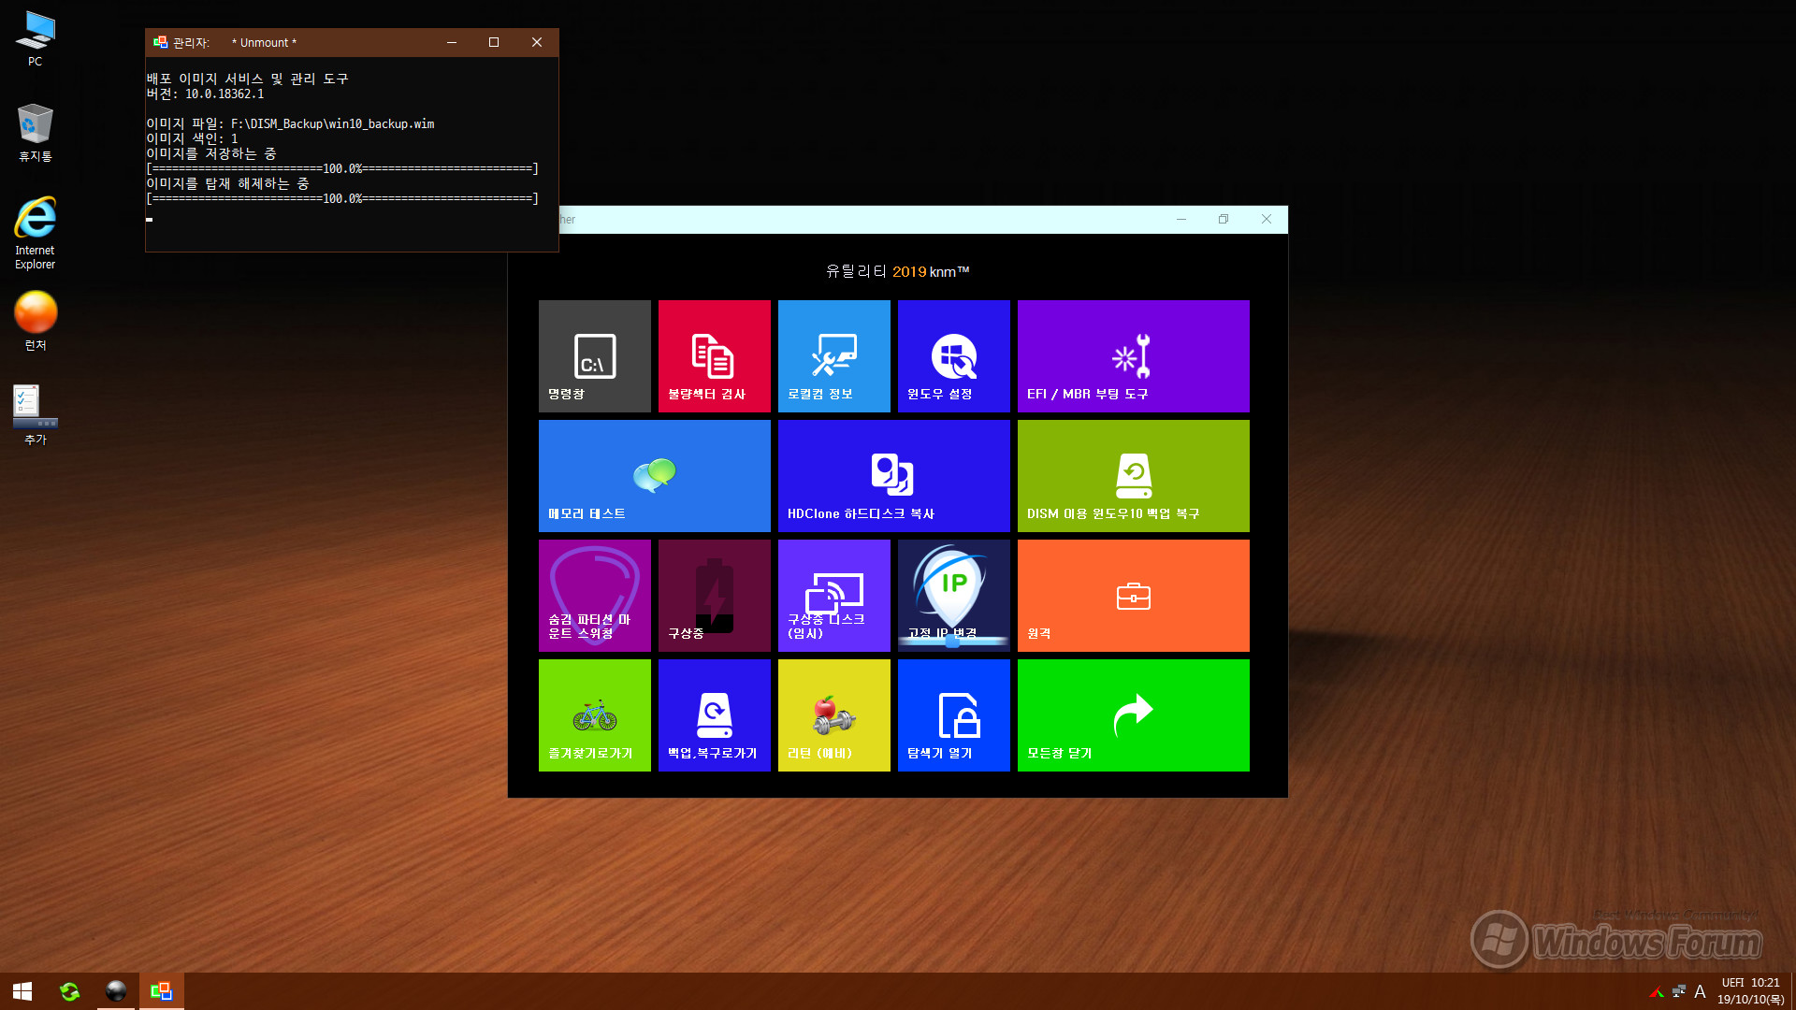This screenshot has width=1796, height=1010.
Task: Close the launcher utility window
Action: [x=1267, y=219]
